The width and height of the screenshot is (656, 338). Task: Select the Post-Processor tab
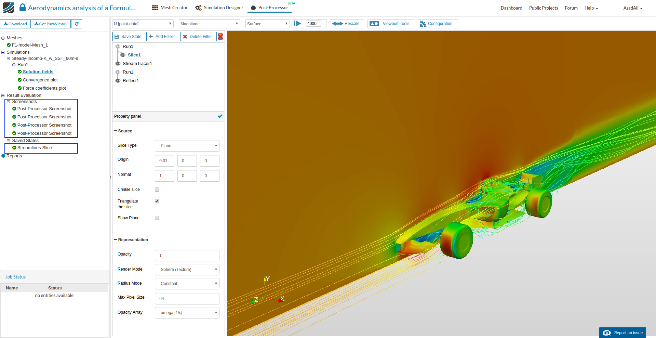[269, 8]
